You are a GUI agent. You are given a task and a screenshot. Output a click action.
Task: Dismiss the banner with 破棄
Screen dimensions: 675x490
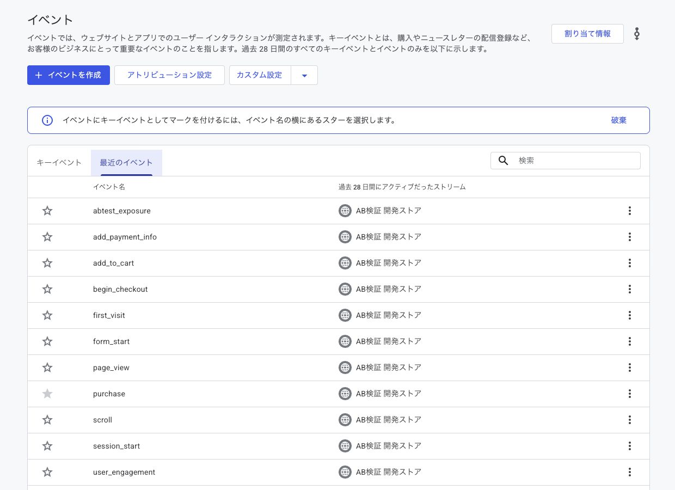point(618,120)
